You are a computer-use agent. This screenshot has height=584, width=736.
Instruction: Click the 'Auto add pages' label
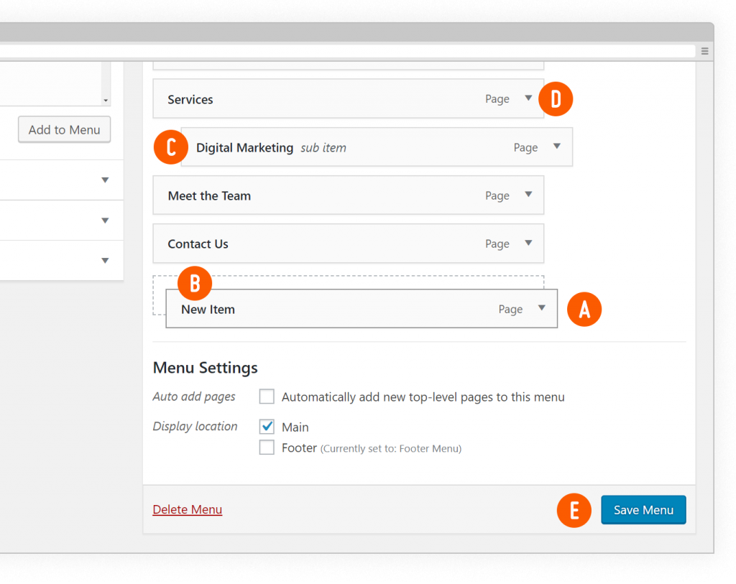[x=194, y=397]
